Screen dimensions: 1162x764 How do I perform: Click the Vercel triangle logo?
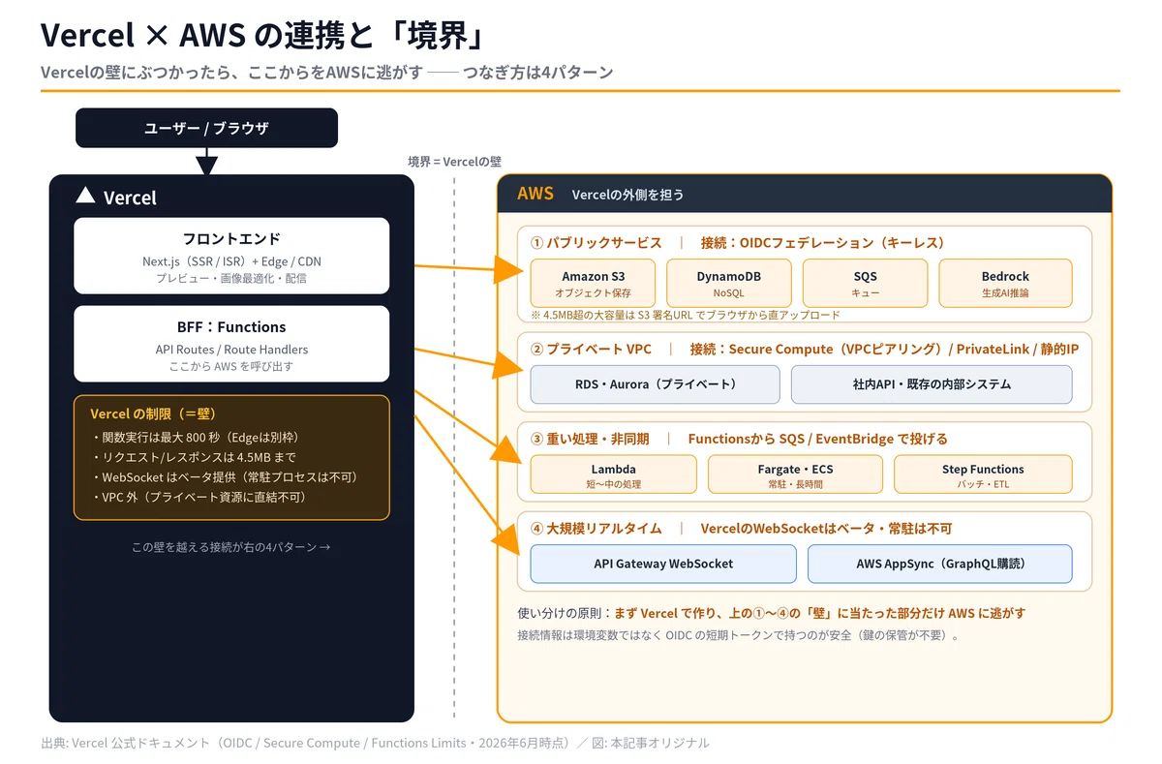[85, 196]
